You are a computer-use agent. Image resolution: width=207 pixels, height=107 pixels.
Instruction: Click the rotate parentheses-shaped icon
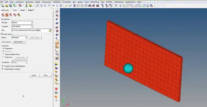click(61, 6)
